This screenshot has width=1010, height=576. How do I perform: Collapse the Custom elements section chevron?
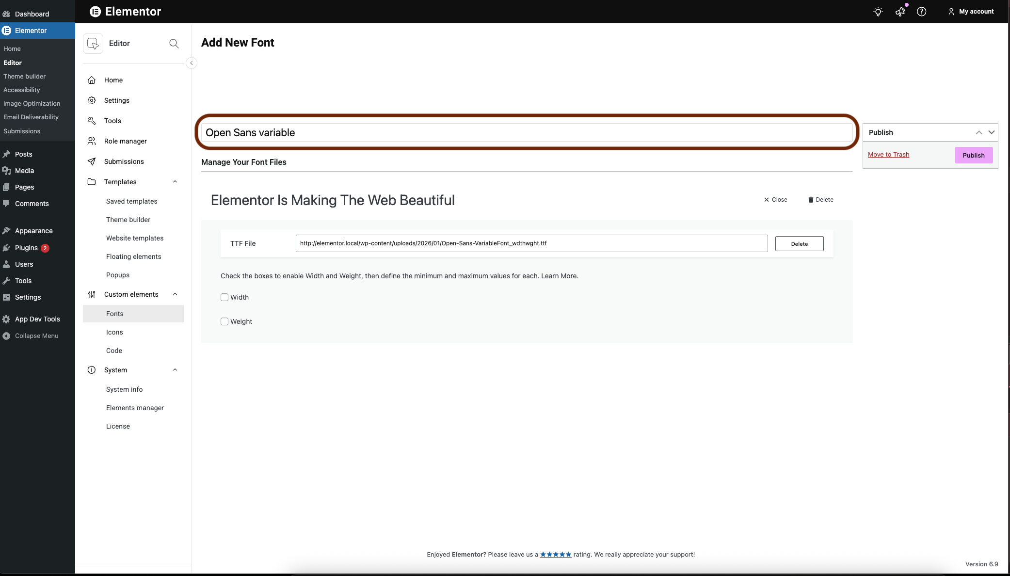point(175,294)
